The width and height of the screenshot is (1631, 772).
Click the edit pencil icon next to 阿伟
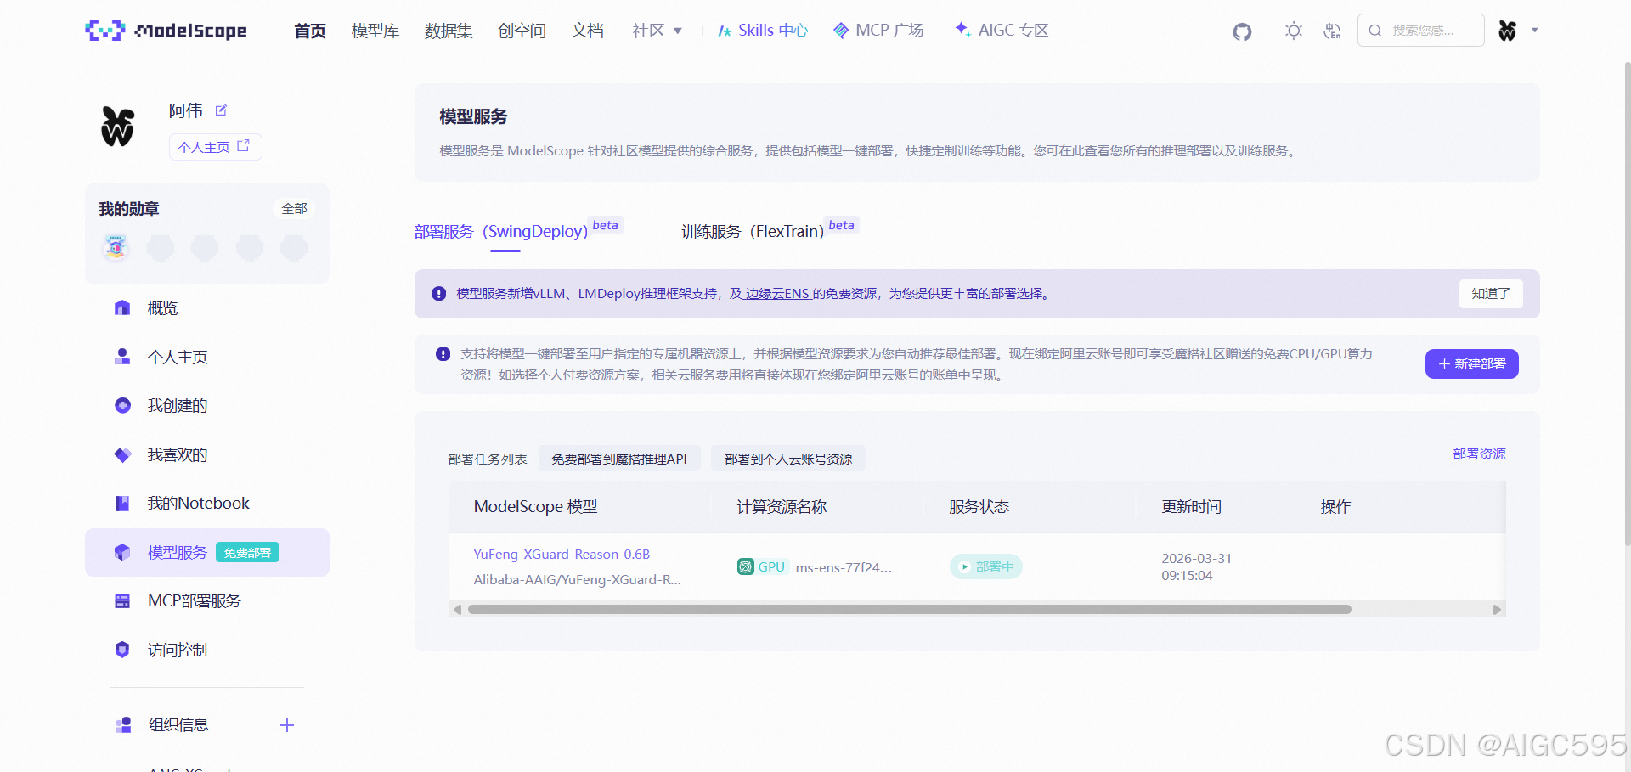click(221, 110)
